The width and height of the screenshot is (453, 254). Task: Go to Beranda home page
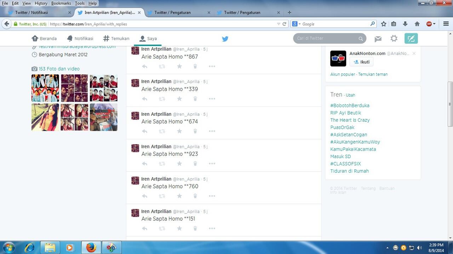[x=44, y=38]
